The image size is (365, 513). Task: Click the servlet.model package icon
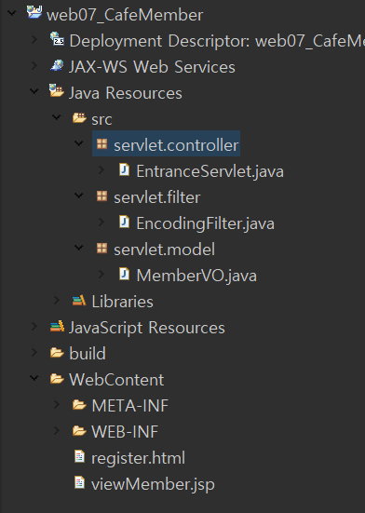click(101, 248)
